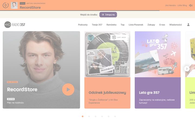Open the Ramówka schedule menu item
The width and height of the screenshot is (195, 122).
pos(111,25)
